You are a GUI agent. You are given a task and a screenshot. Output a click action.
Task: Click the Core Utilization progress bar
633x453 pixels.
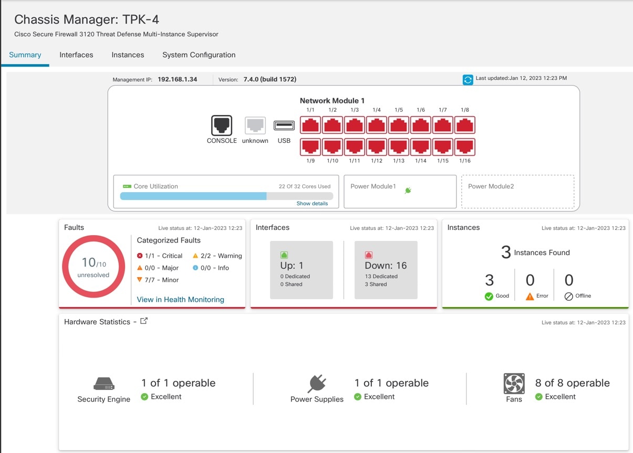tap(226, 196)
